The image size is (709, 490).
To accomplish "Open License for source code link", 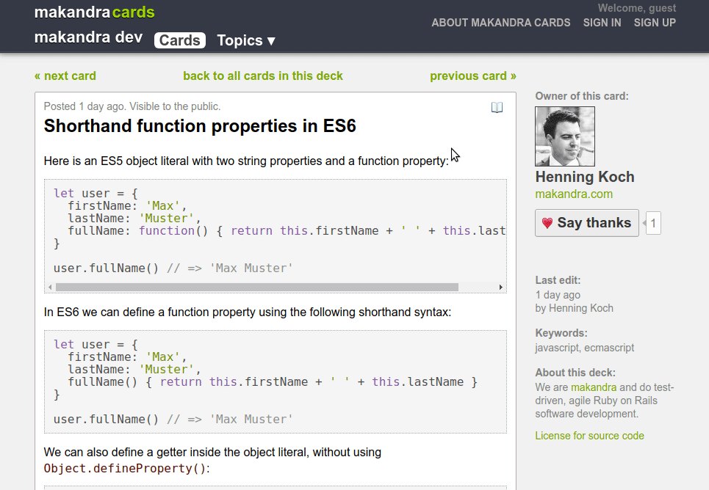I will pos(589,436).
